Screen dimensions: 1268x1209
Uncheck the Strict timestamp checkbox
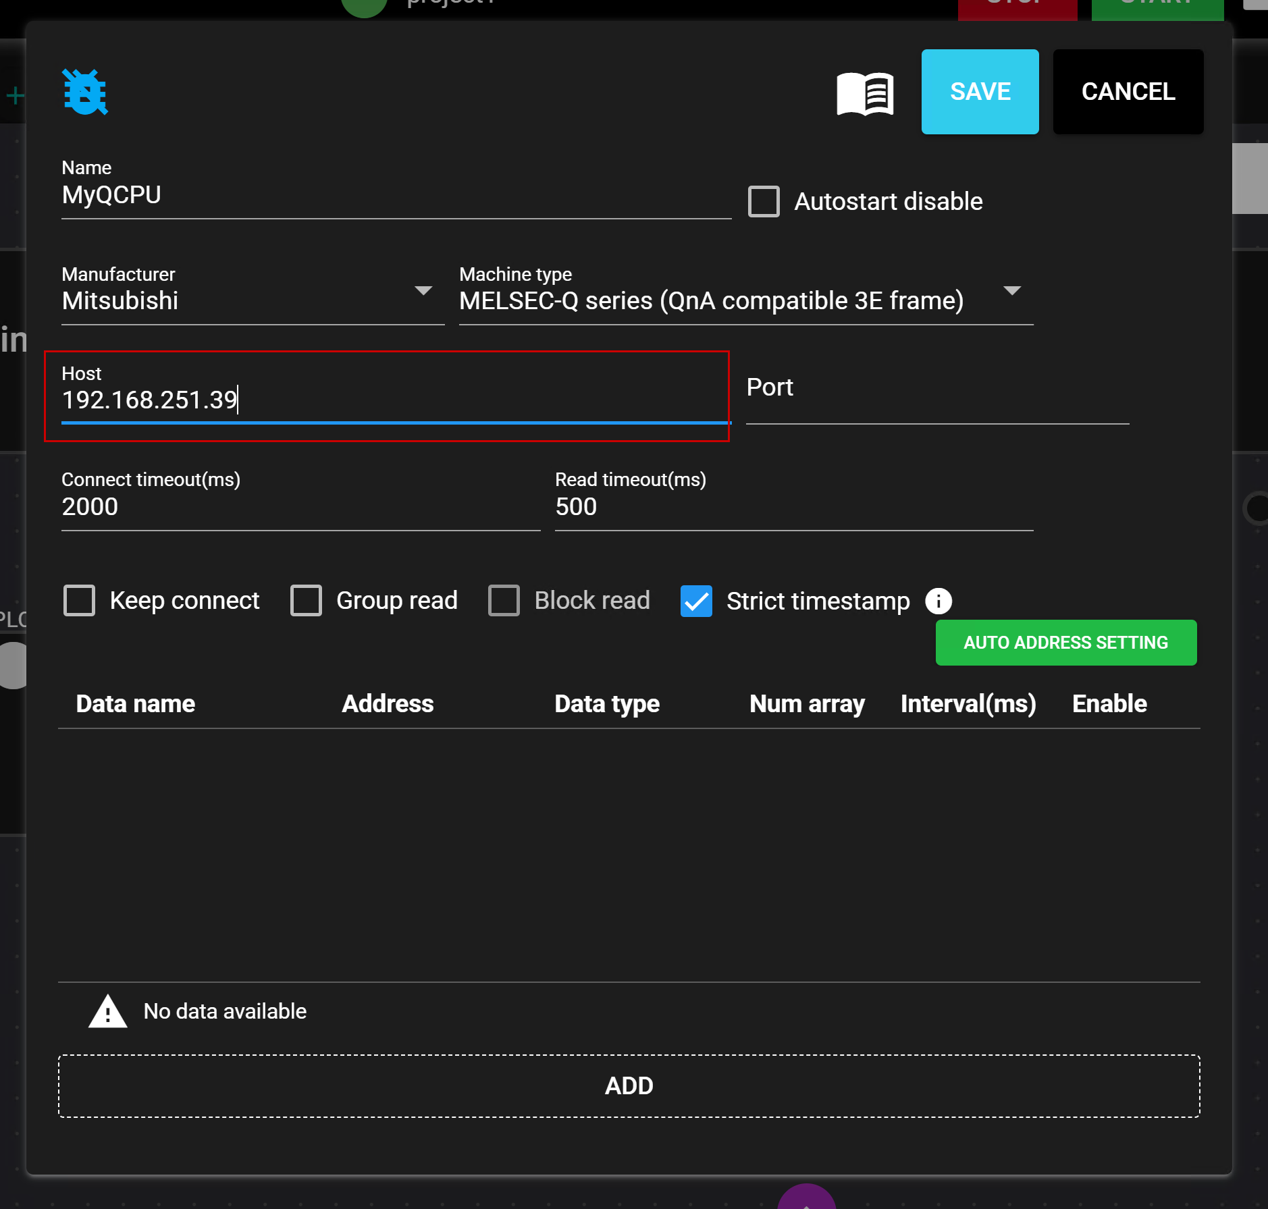[696, 601]
